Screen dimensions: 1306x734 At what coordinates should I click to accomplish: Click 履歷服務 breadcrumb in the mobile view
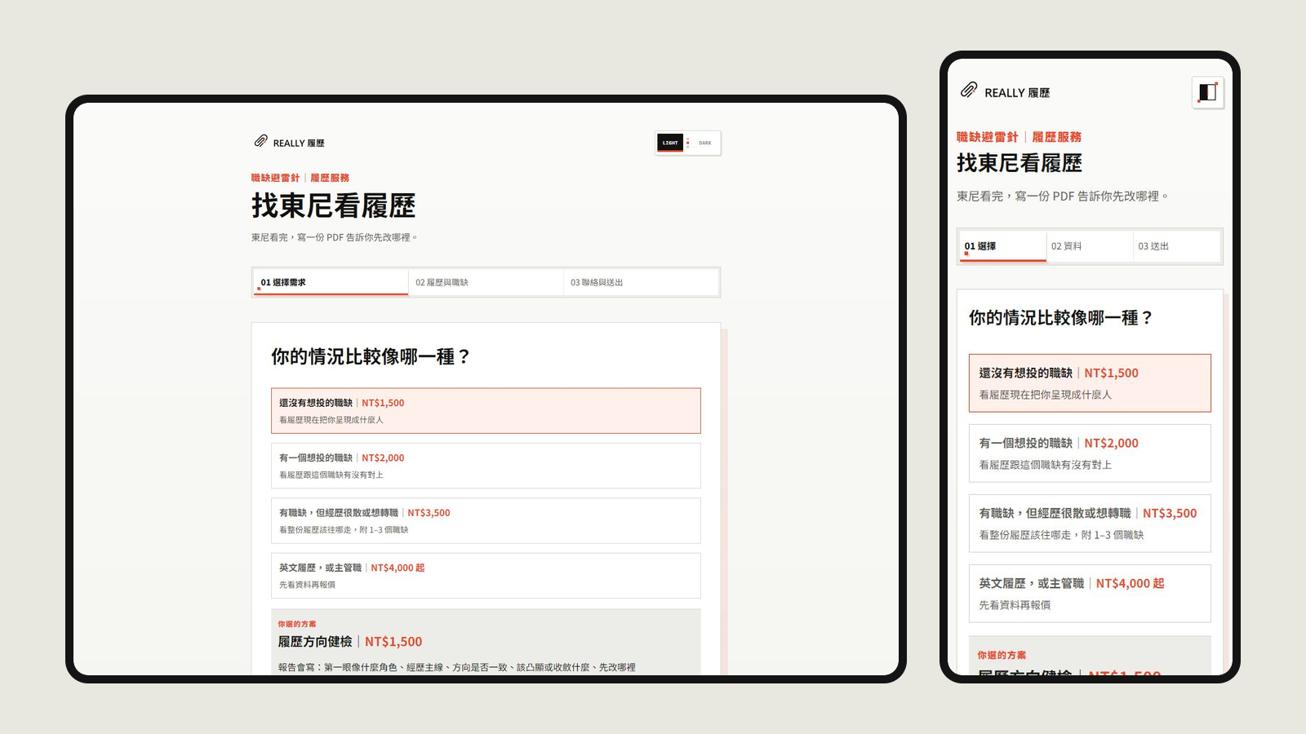(x=1057, y=137)
